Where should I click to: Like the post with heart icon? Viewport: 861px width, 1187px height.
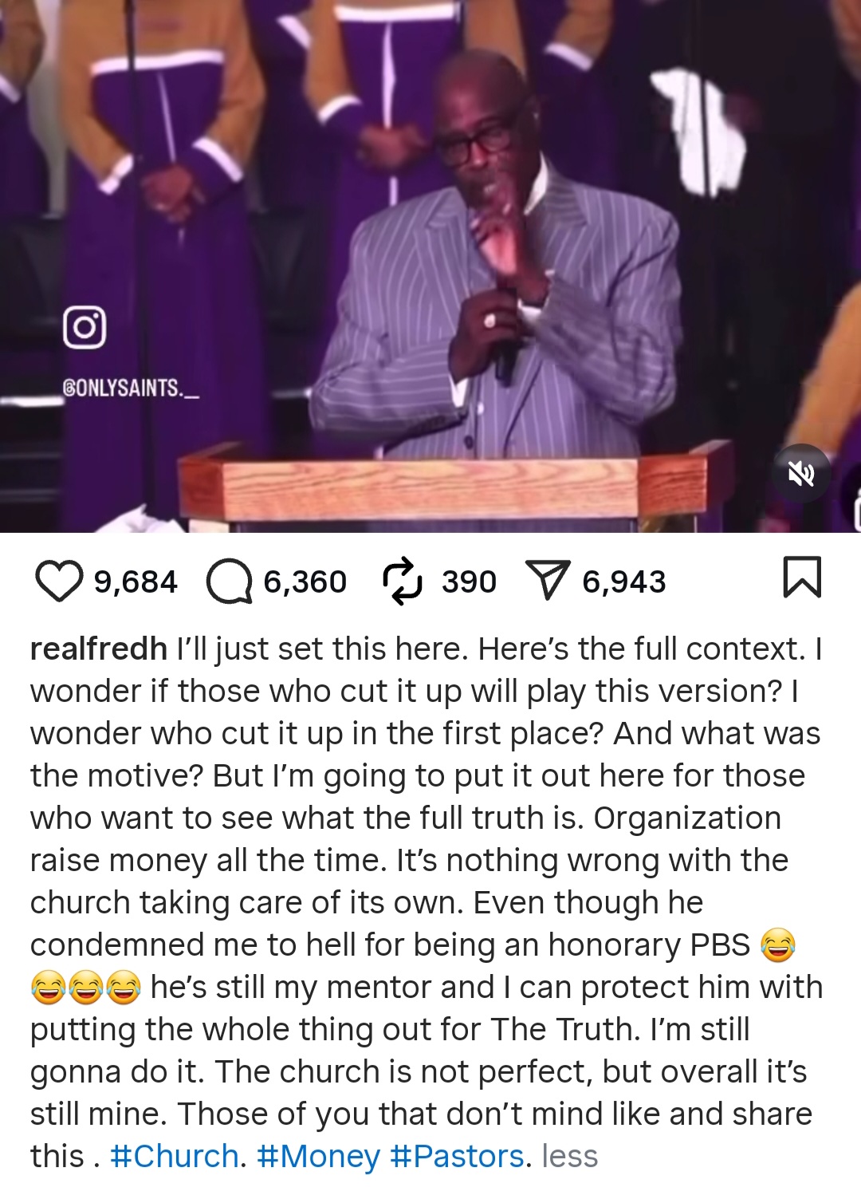[x=59, y=581]
